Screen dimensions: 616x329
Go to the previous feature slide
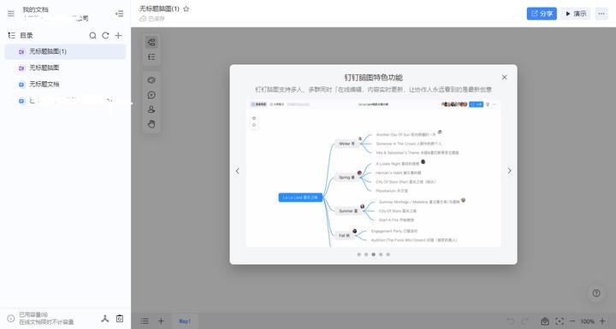click(x=237, y=171)
